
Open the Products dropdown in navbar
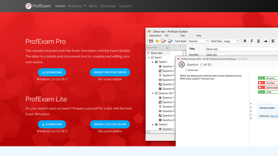tap(77, 6)
